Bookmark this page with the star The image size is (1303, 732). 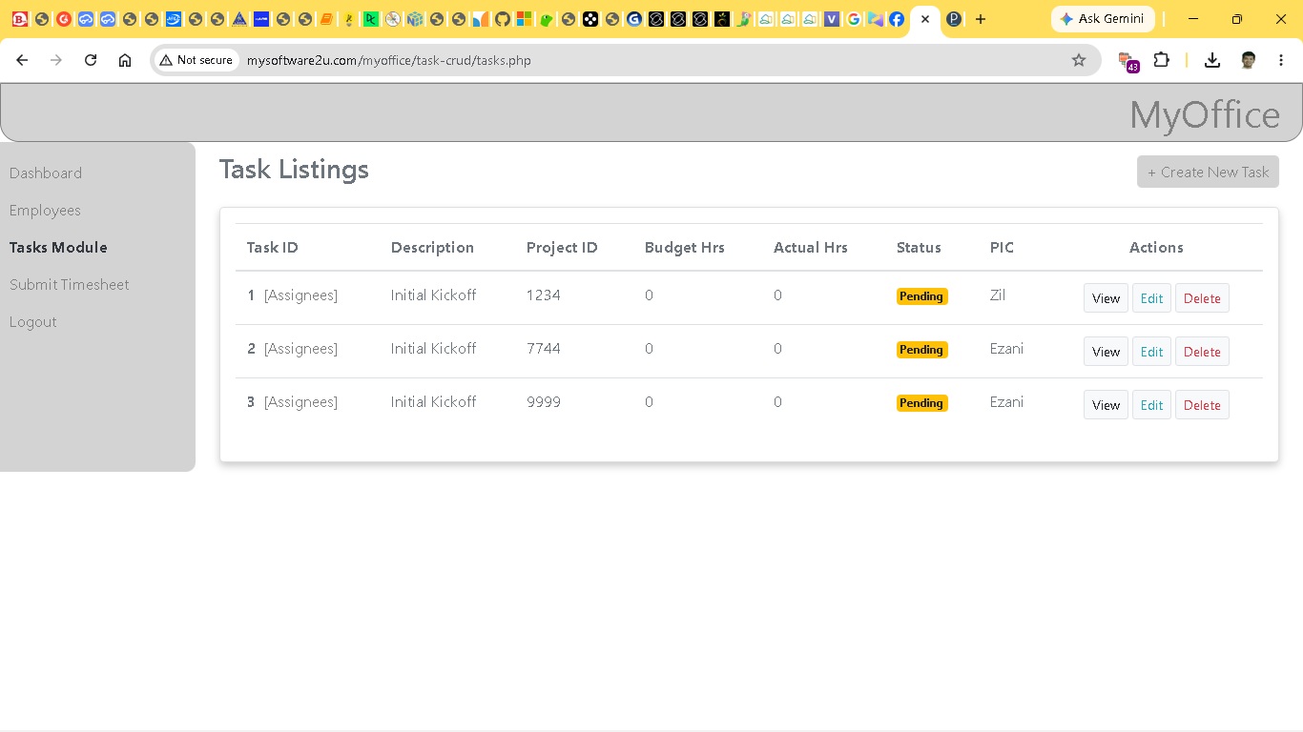1079,60
